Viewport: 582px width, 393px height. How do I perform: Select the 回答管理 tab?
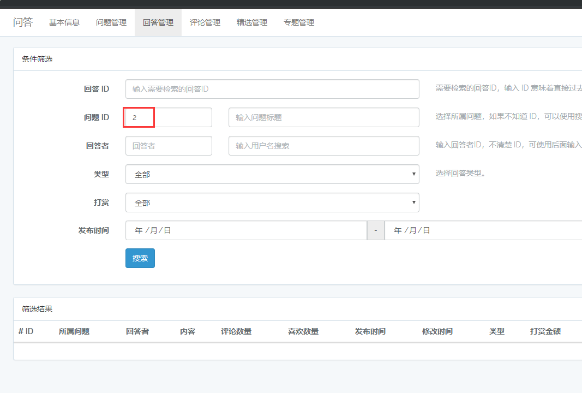tap(158, 22)
